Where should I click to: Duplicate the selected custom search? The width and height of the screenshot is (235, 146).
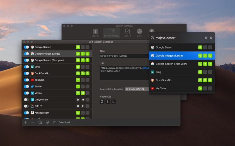pyautogui.click(x=40, y=122)
